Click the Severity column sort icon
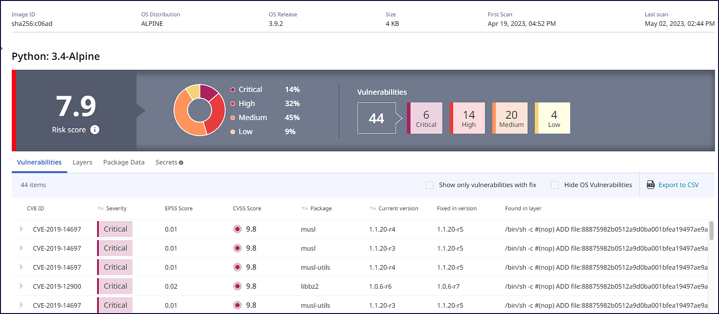This screenshot has width=719, height=314. (100, 208)
